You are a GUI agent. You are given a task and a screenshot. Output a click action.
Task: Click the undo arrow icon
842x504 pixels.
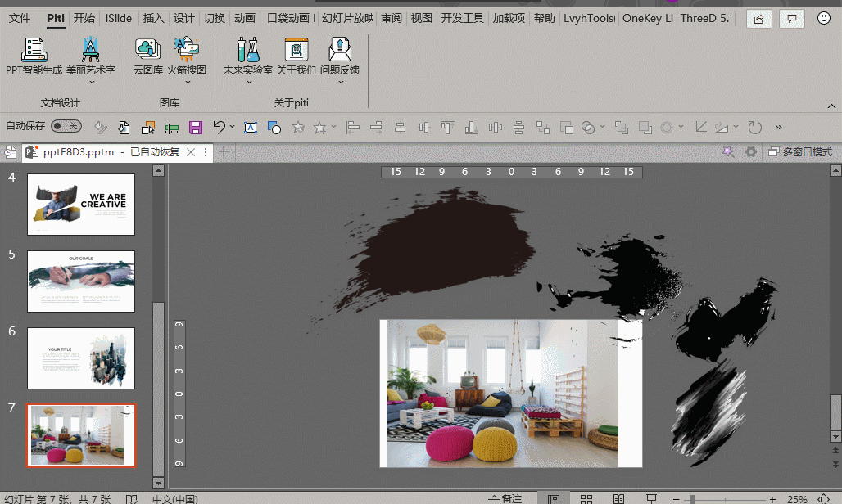pos(219,128)
